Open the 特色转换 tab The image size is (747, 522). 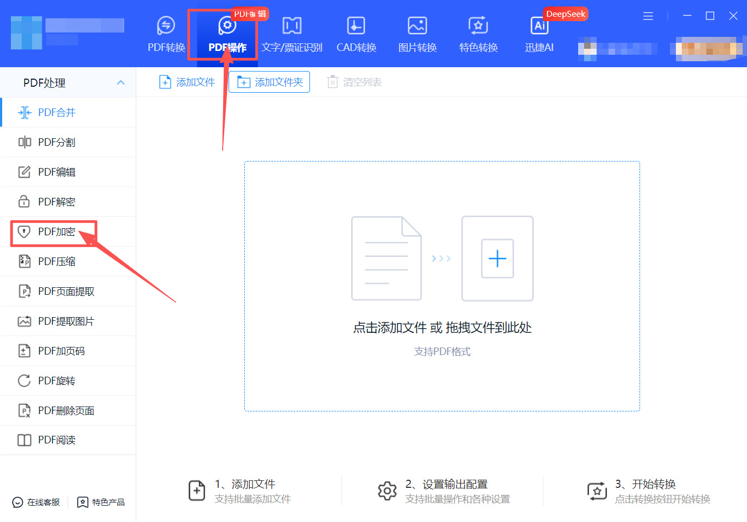click(478, 35)
